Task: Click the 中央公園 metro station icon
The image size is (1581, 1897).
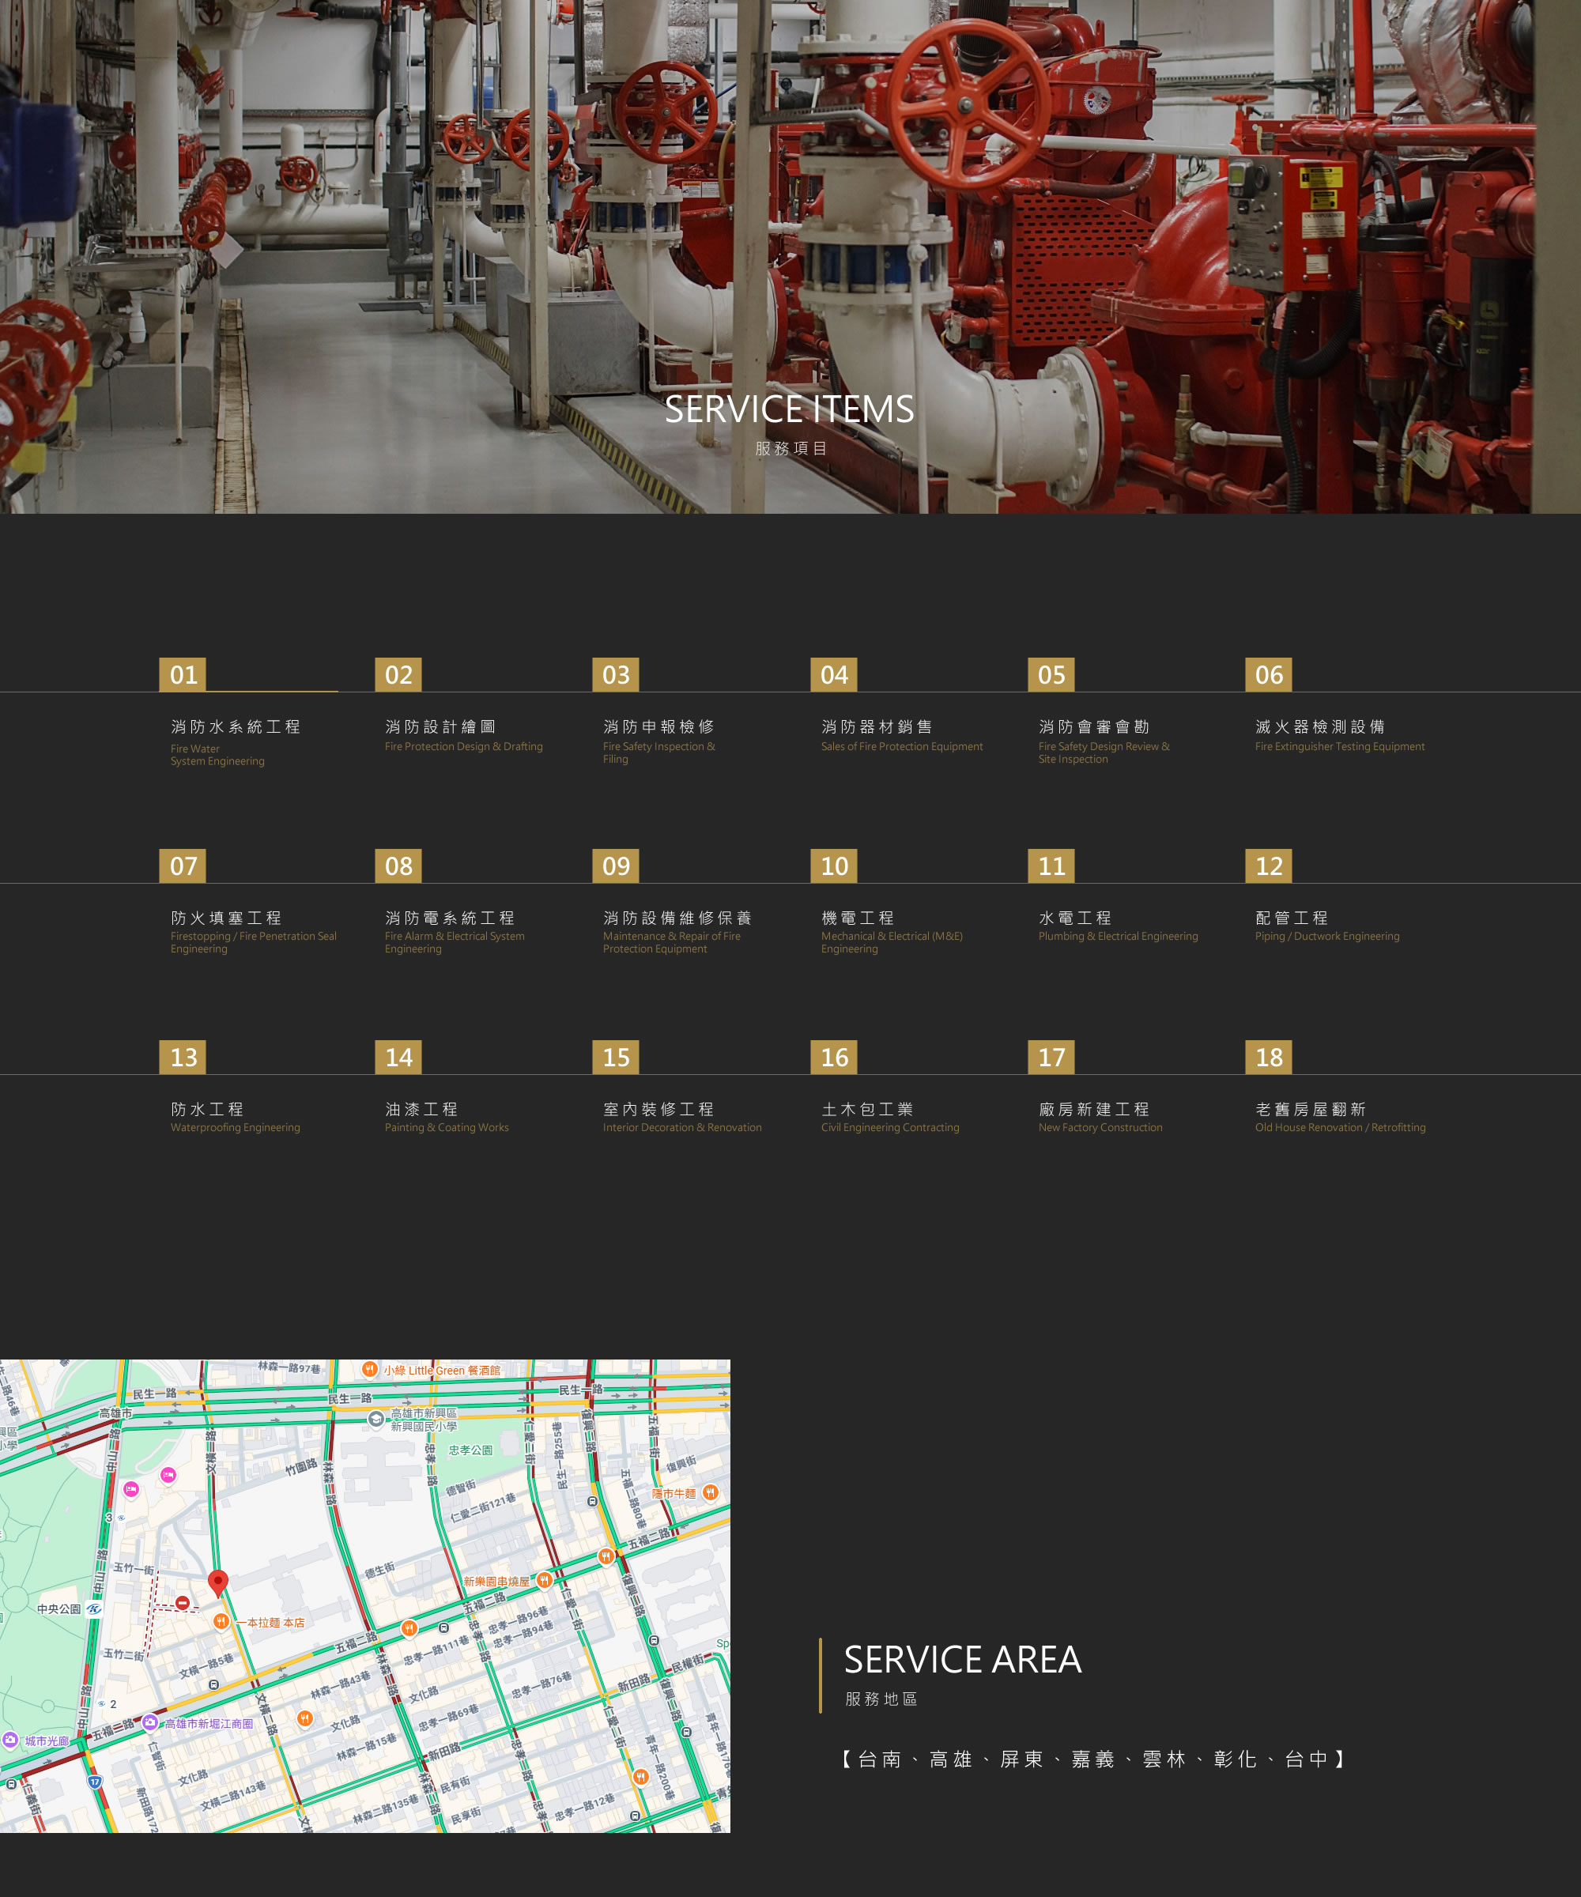Action: pyautogui.click(x=94, y=1608)
